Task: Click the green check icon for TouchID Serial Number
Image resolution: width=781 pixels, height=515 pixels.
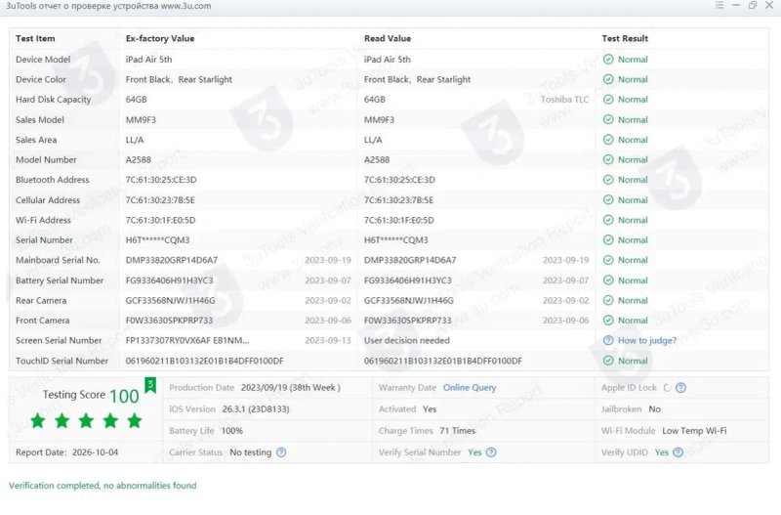Action: 608,361
